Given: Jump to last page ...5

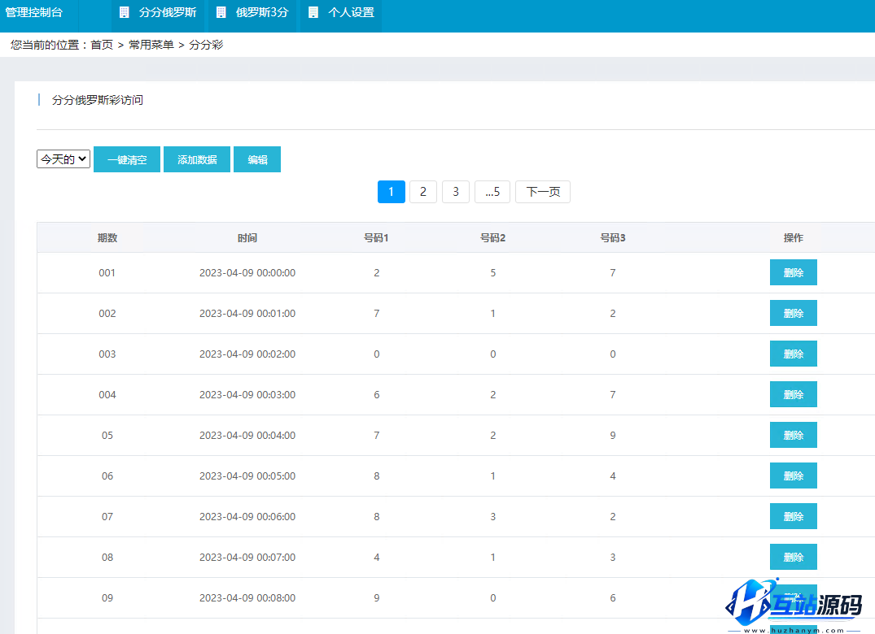Looking at the screenshot, I should [x=492, y=192].
